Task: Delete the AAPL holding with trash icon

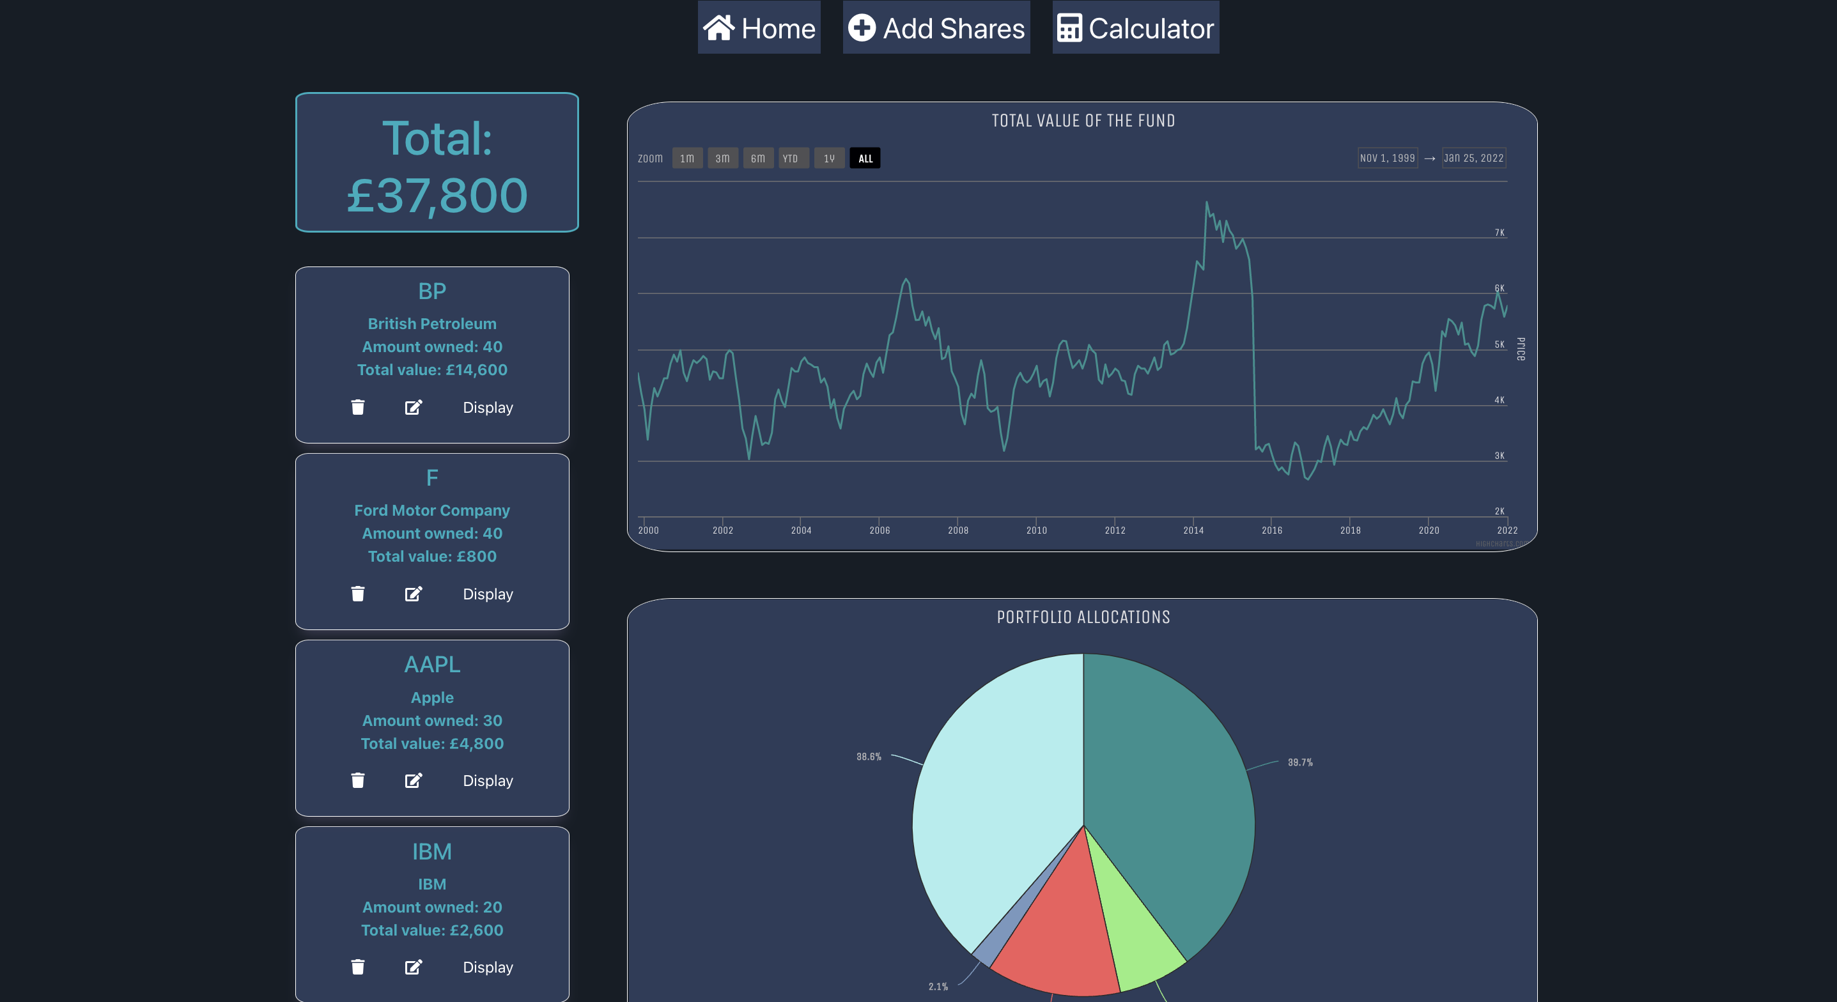Action: click(x=358, y=781)
